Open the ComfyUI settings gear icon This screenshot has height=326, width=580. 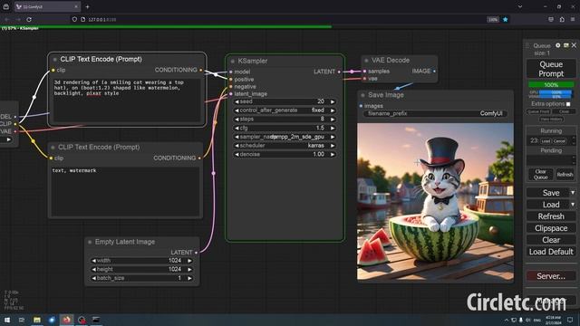(558, 45)
